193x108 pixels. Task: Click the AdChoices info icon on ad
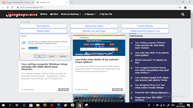[170, 22]
